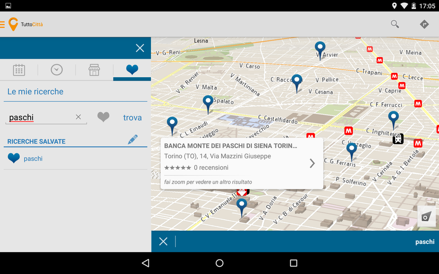Tap the picture notification icon in status bar
Viewport: 439px width, 274px height.
[8, 5]
